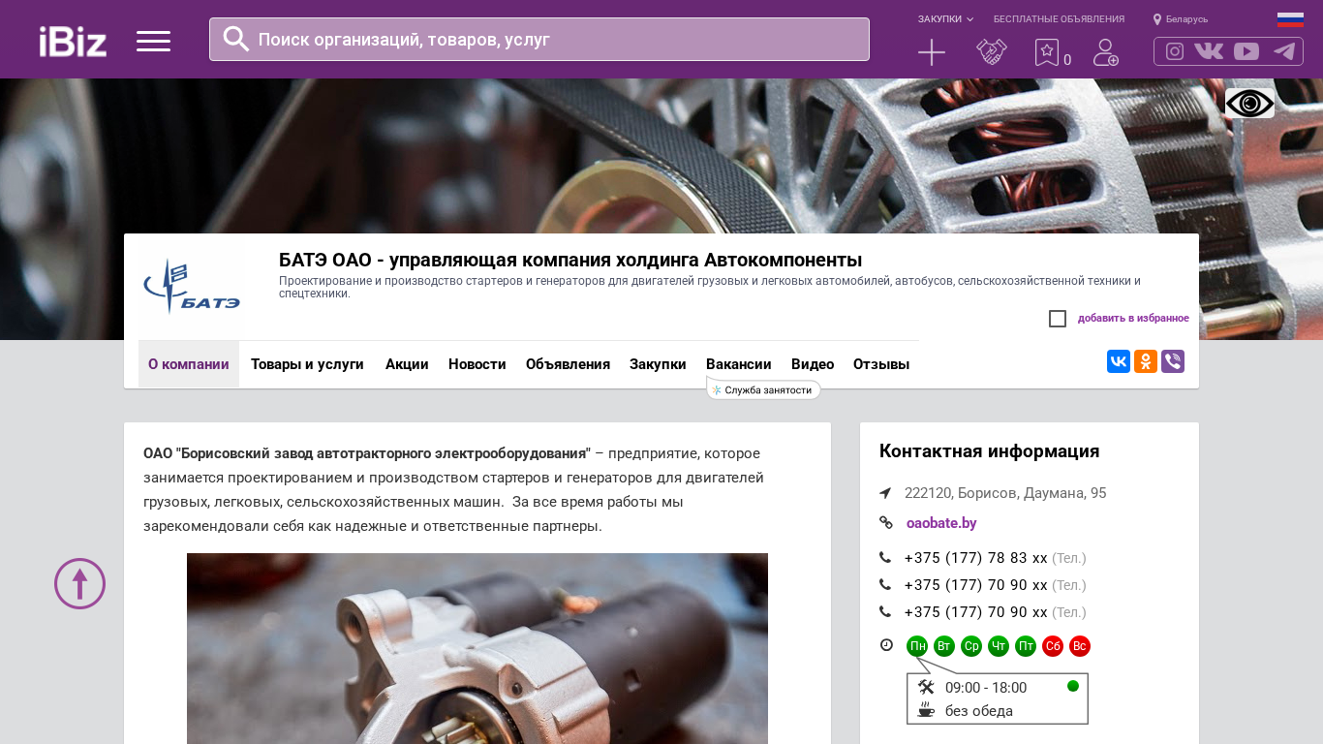
Task: Open the 'Отзывы' tab
Action: (881, 364)
